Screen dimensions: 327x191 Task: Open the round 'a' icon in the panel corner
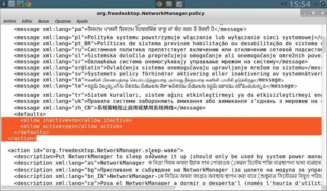point(323,4)
